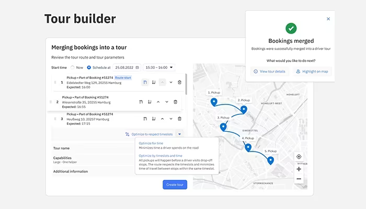The width and height of the screenshot is (366, 209).
Task: Click the Route start tag
Action: pos(123,78)
